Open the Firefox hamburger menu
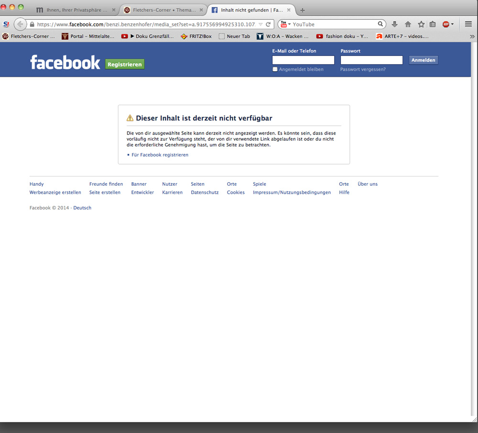This screenshot has height=433, width=478. (x=468, y=24)
